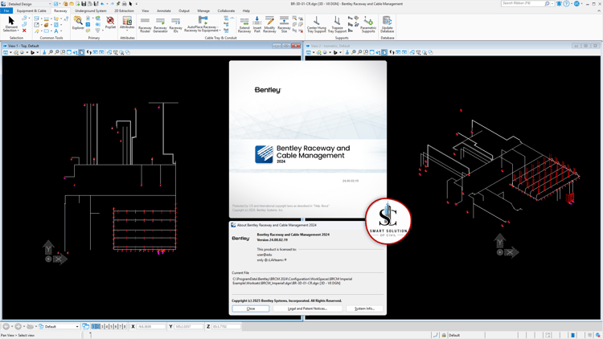Collapse the ribbon with the chevron
This screenshot has height=339, width=603.
coord(599,10)
